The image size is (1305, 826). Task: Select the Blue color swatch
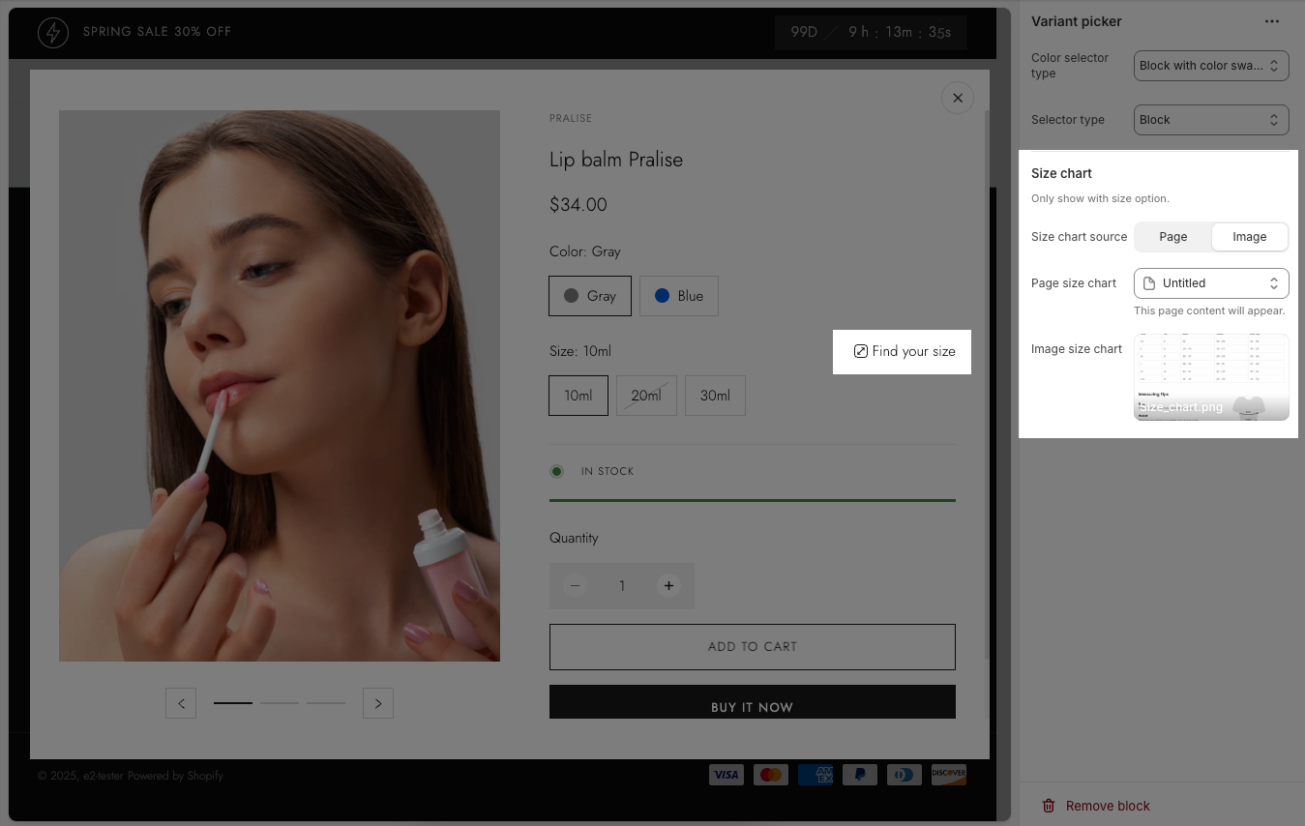coord(678,296)
